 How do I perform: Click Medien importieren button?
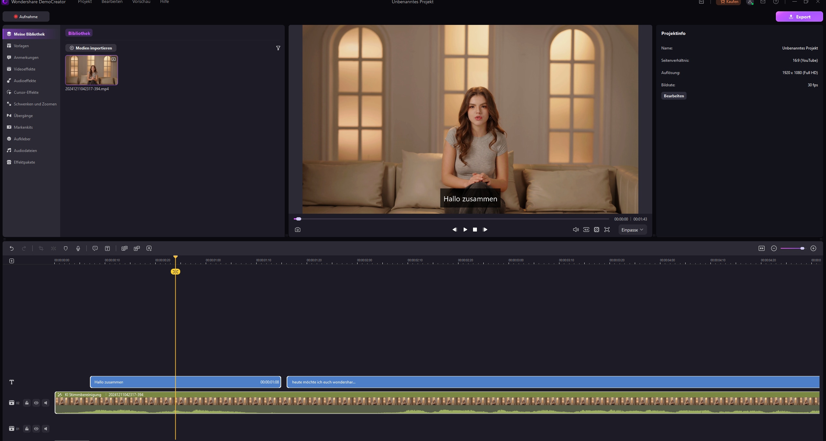(x=91, y=48)
